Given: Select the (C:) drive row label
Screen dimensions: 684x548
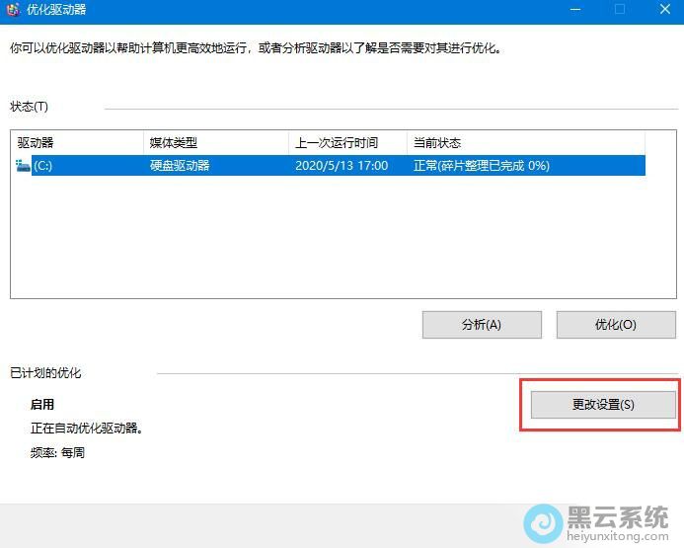Looking at the screenshot, I should (x=43, y=166).
